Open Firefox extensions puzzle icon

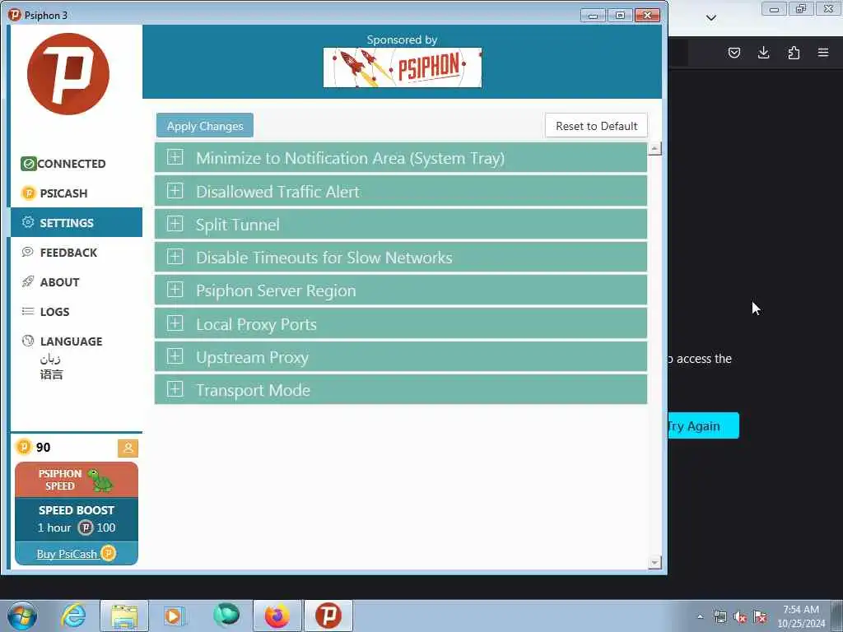(794, 53)
